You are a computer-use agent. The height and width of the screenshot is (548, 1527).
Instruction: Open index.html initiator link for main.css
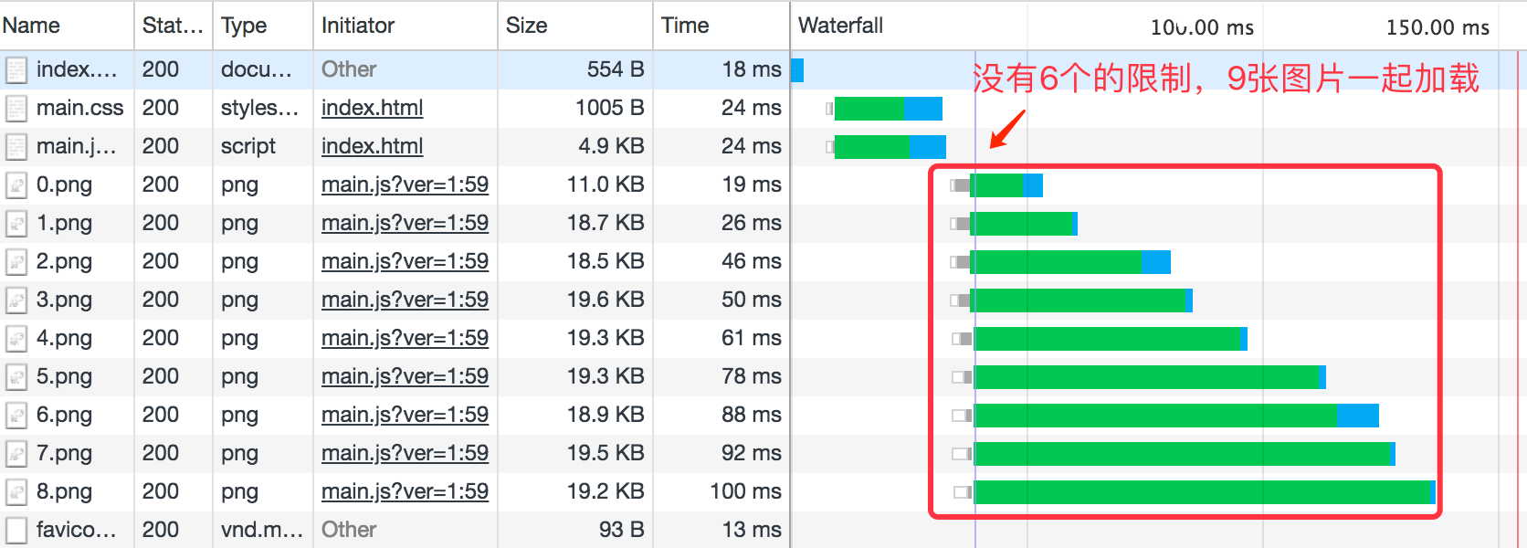pos(372,108)
